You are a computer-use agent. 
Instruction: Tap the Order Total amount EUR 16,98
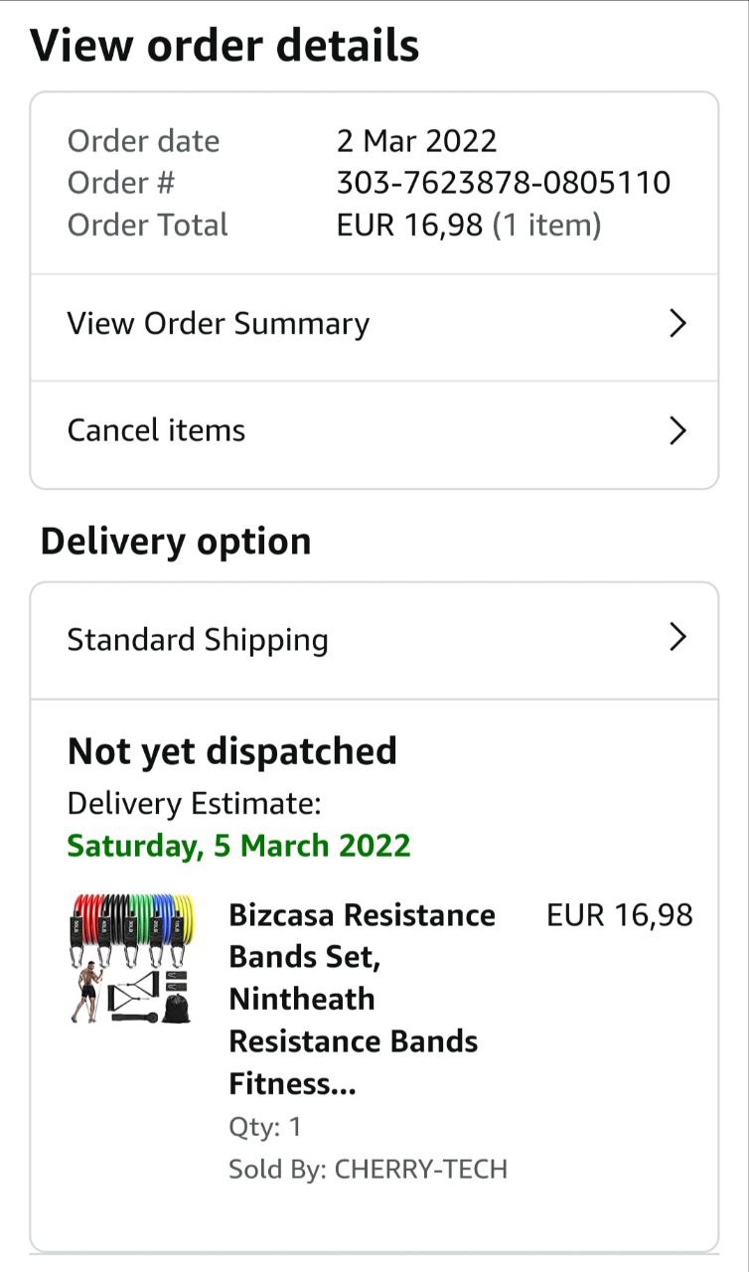pos(409,226)
